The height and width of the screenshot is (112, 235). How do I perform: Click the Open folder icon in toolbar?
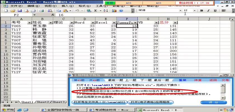click(13, 11)
